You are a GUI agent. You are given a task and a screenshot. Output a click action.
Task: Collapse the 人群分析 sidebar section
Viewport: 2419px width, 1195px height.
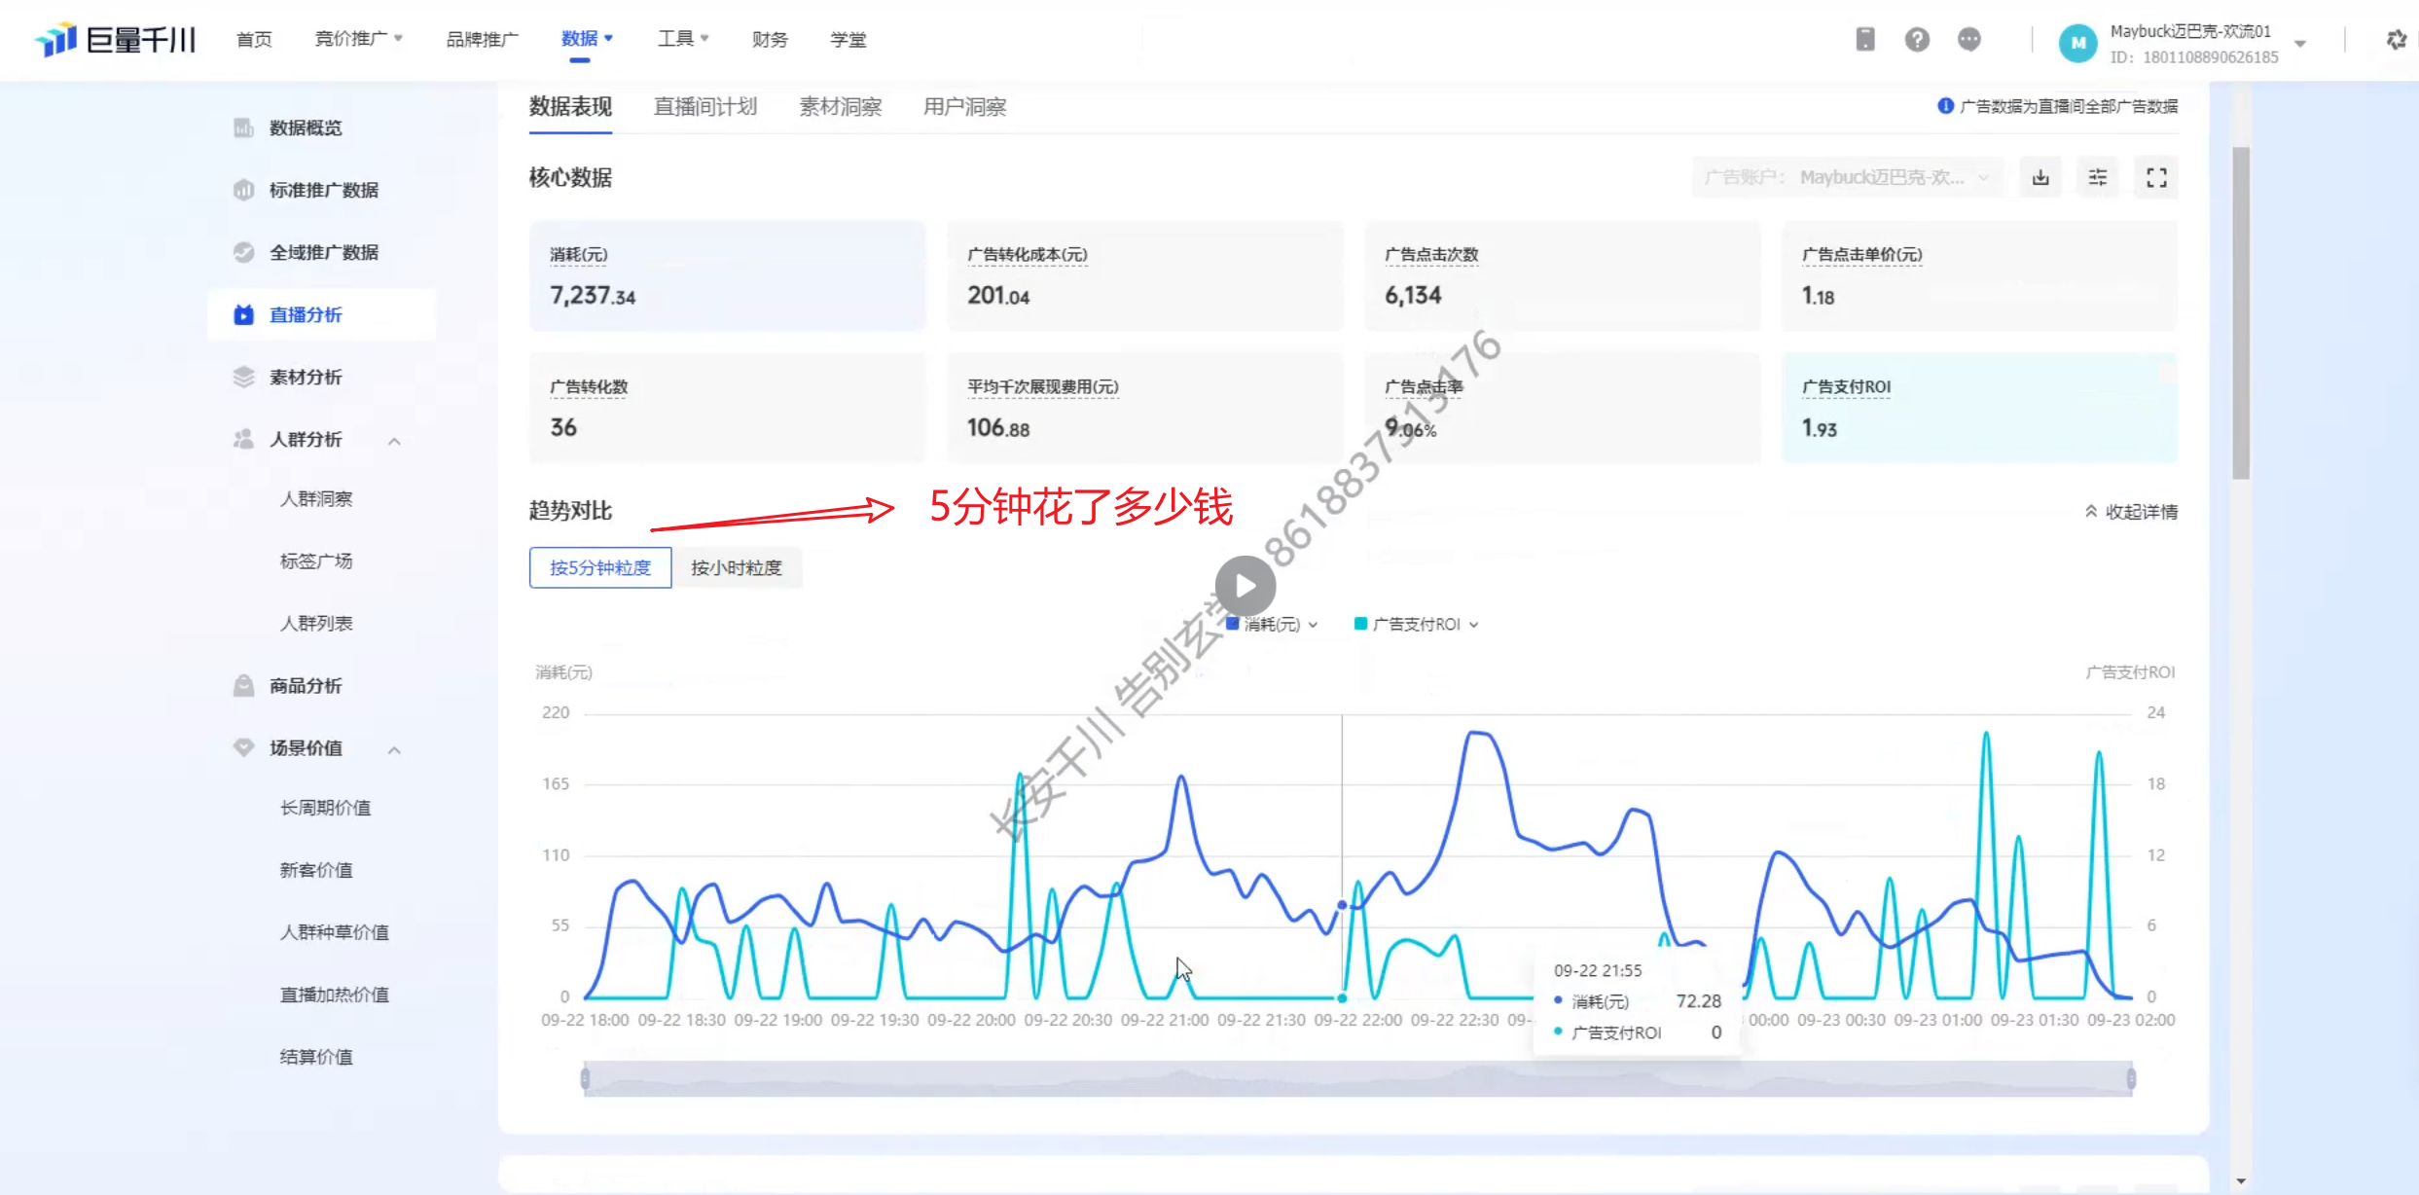coord(394,441)
